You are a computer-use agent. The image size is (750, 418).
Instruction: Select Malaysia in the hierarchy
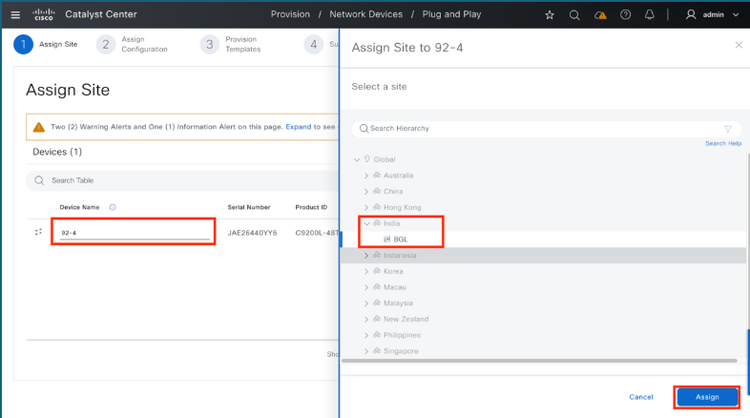(398, 303)
